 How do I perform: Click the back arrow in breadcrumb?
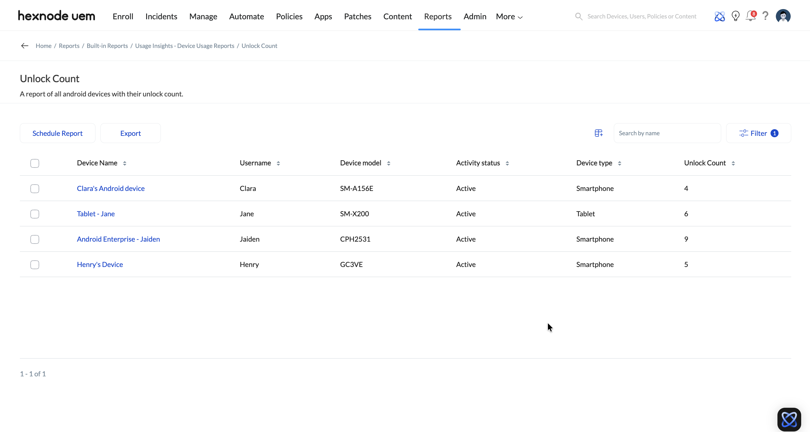[25, 46]
